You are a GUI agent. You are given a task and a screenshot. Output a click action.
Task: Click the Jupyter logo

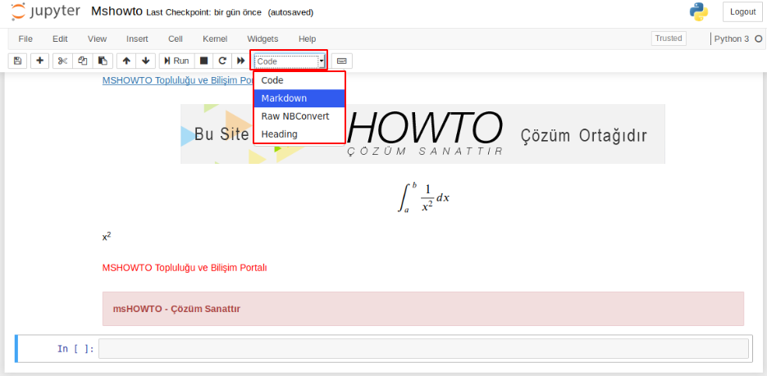pyautogui.click(x=45, y=11)
